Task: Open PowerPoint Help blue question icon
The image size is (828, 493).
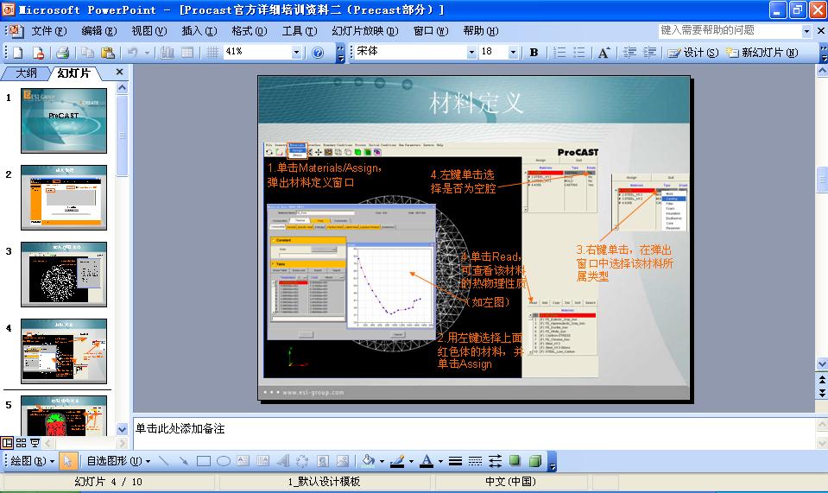Action: 318,53
